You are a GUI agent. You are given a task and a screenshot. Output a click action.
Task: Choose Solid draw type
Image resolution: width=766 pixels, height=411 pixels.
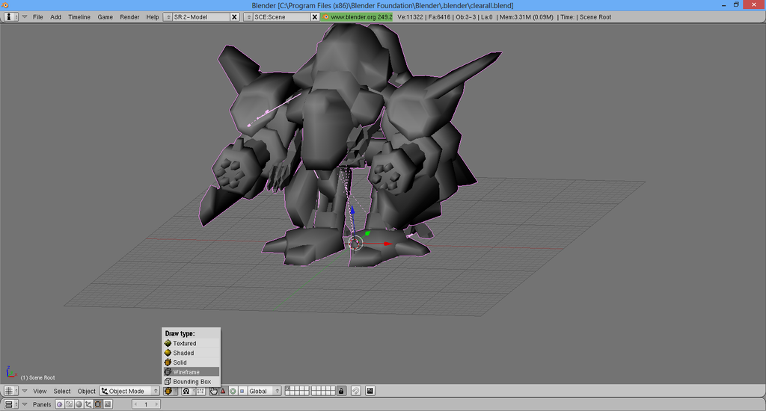[191, 362]
